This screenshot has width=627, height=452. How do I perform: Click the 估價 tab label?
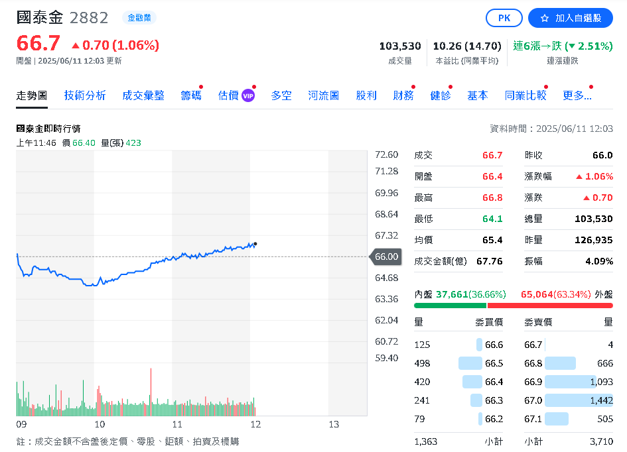[x=228, y=95]
